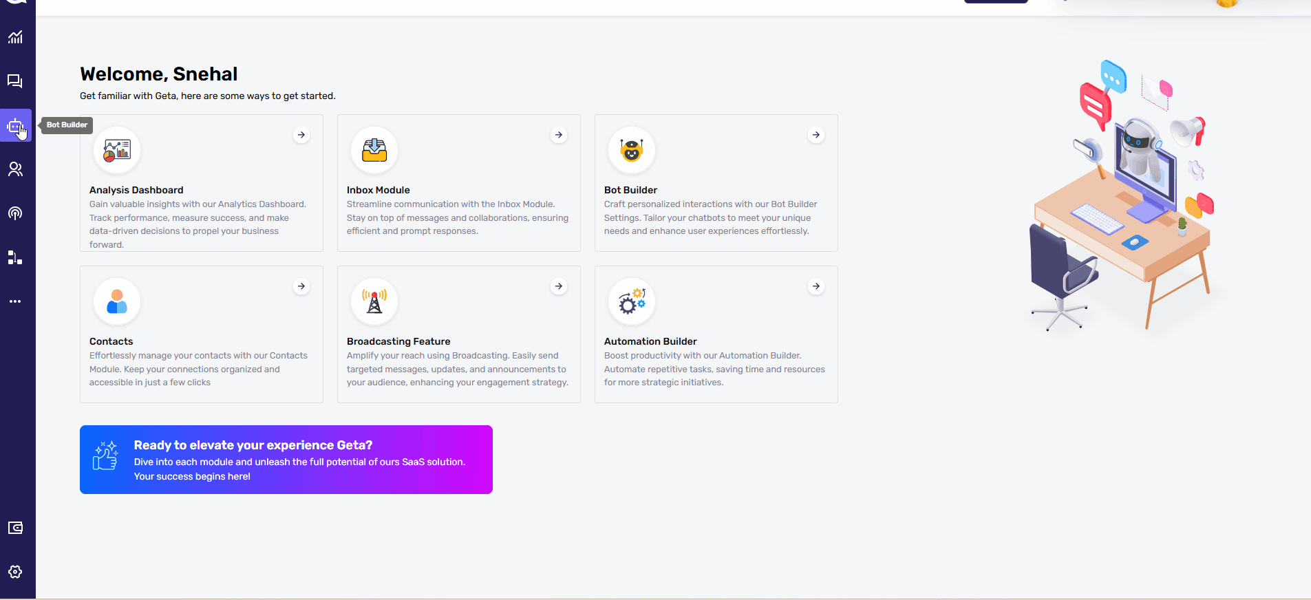1311x600 pixels.
Task: Click the arrow on Broadcasting Feature card
Action: pos(559,286)
